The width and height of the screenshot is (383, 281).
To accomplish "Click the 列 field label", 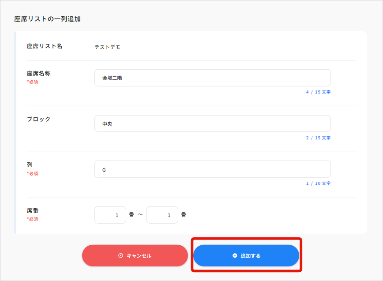I will click(x=30, y=165).
